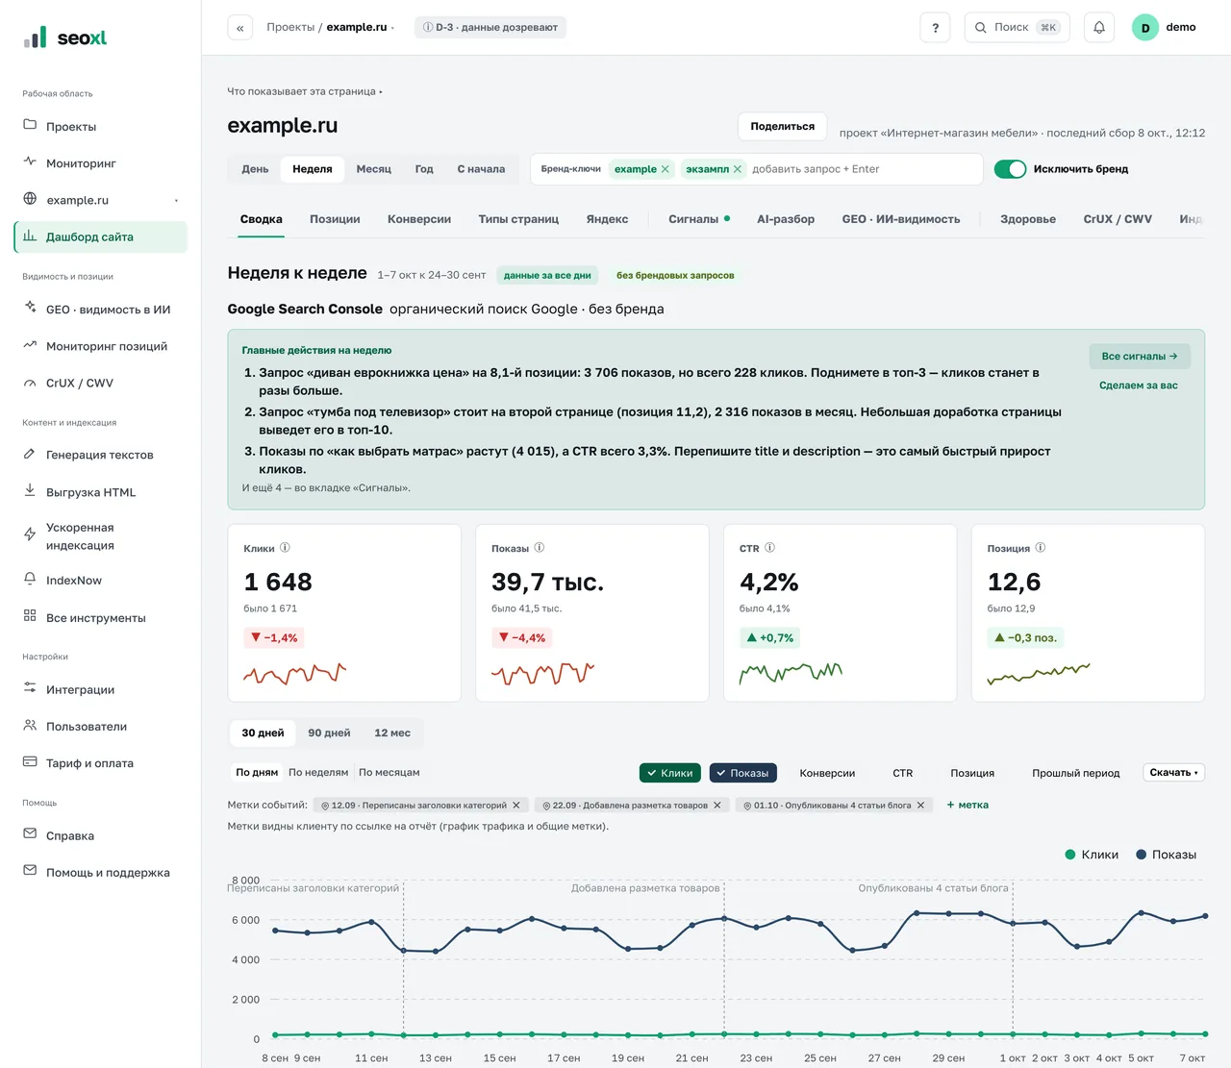
Task: Switch to the Сигналы tab
Action: pyautogui.click(x=699, y=219)
